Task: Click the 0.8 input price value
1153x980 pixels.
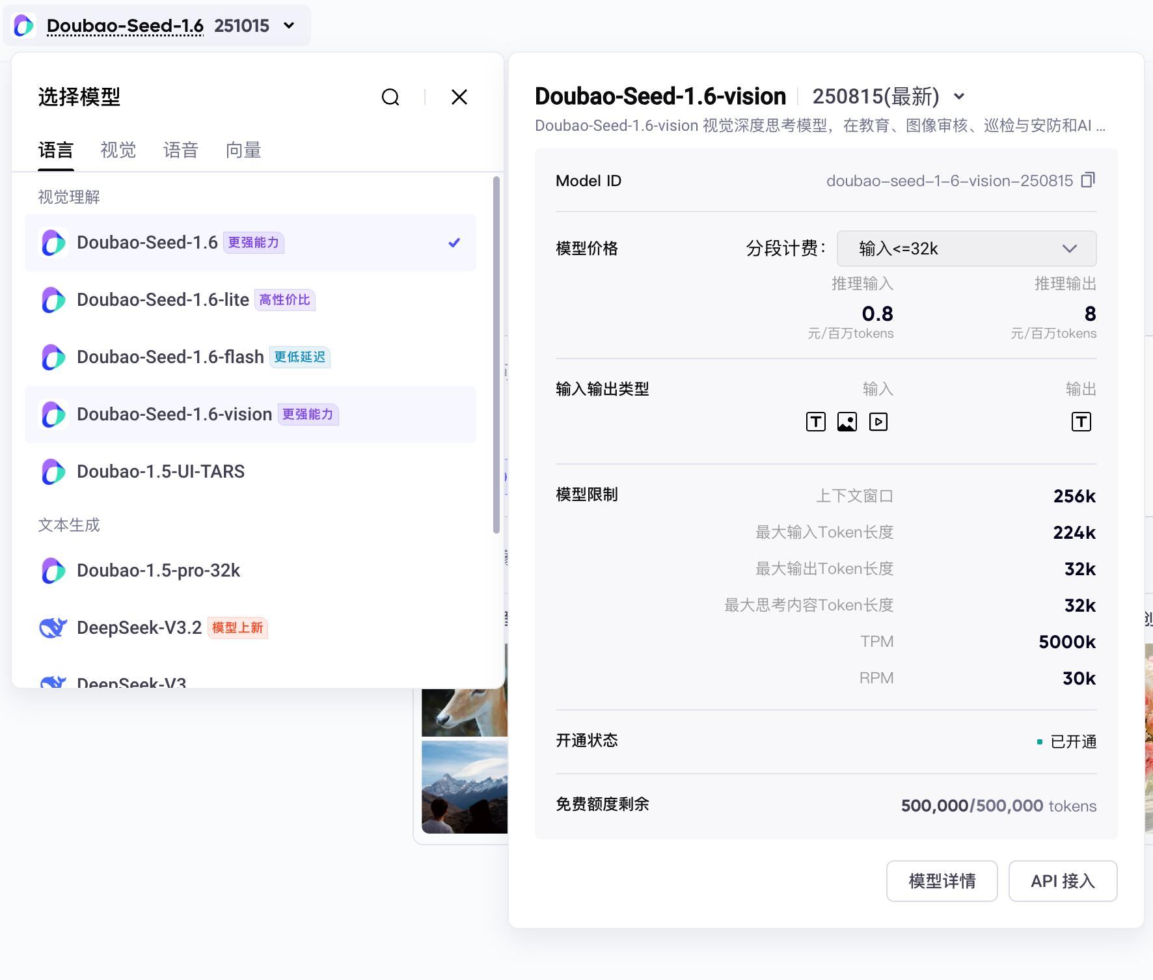Action: tap(877, 314)
